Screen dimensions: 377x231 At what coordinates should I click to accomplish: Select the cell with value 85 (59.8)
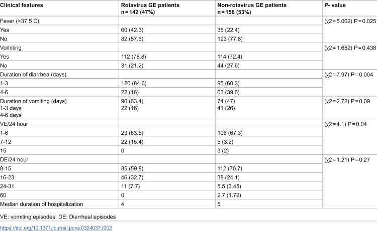[x=132, y=168]
